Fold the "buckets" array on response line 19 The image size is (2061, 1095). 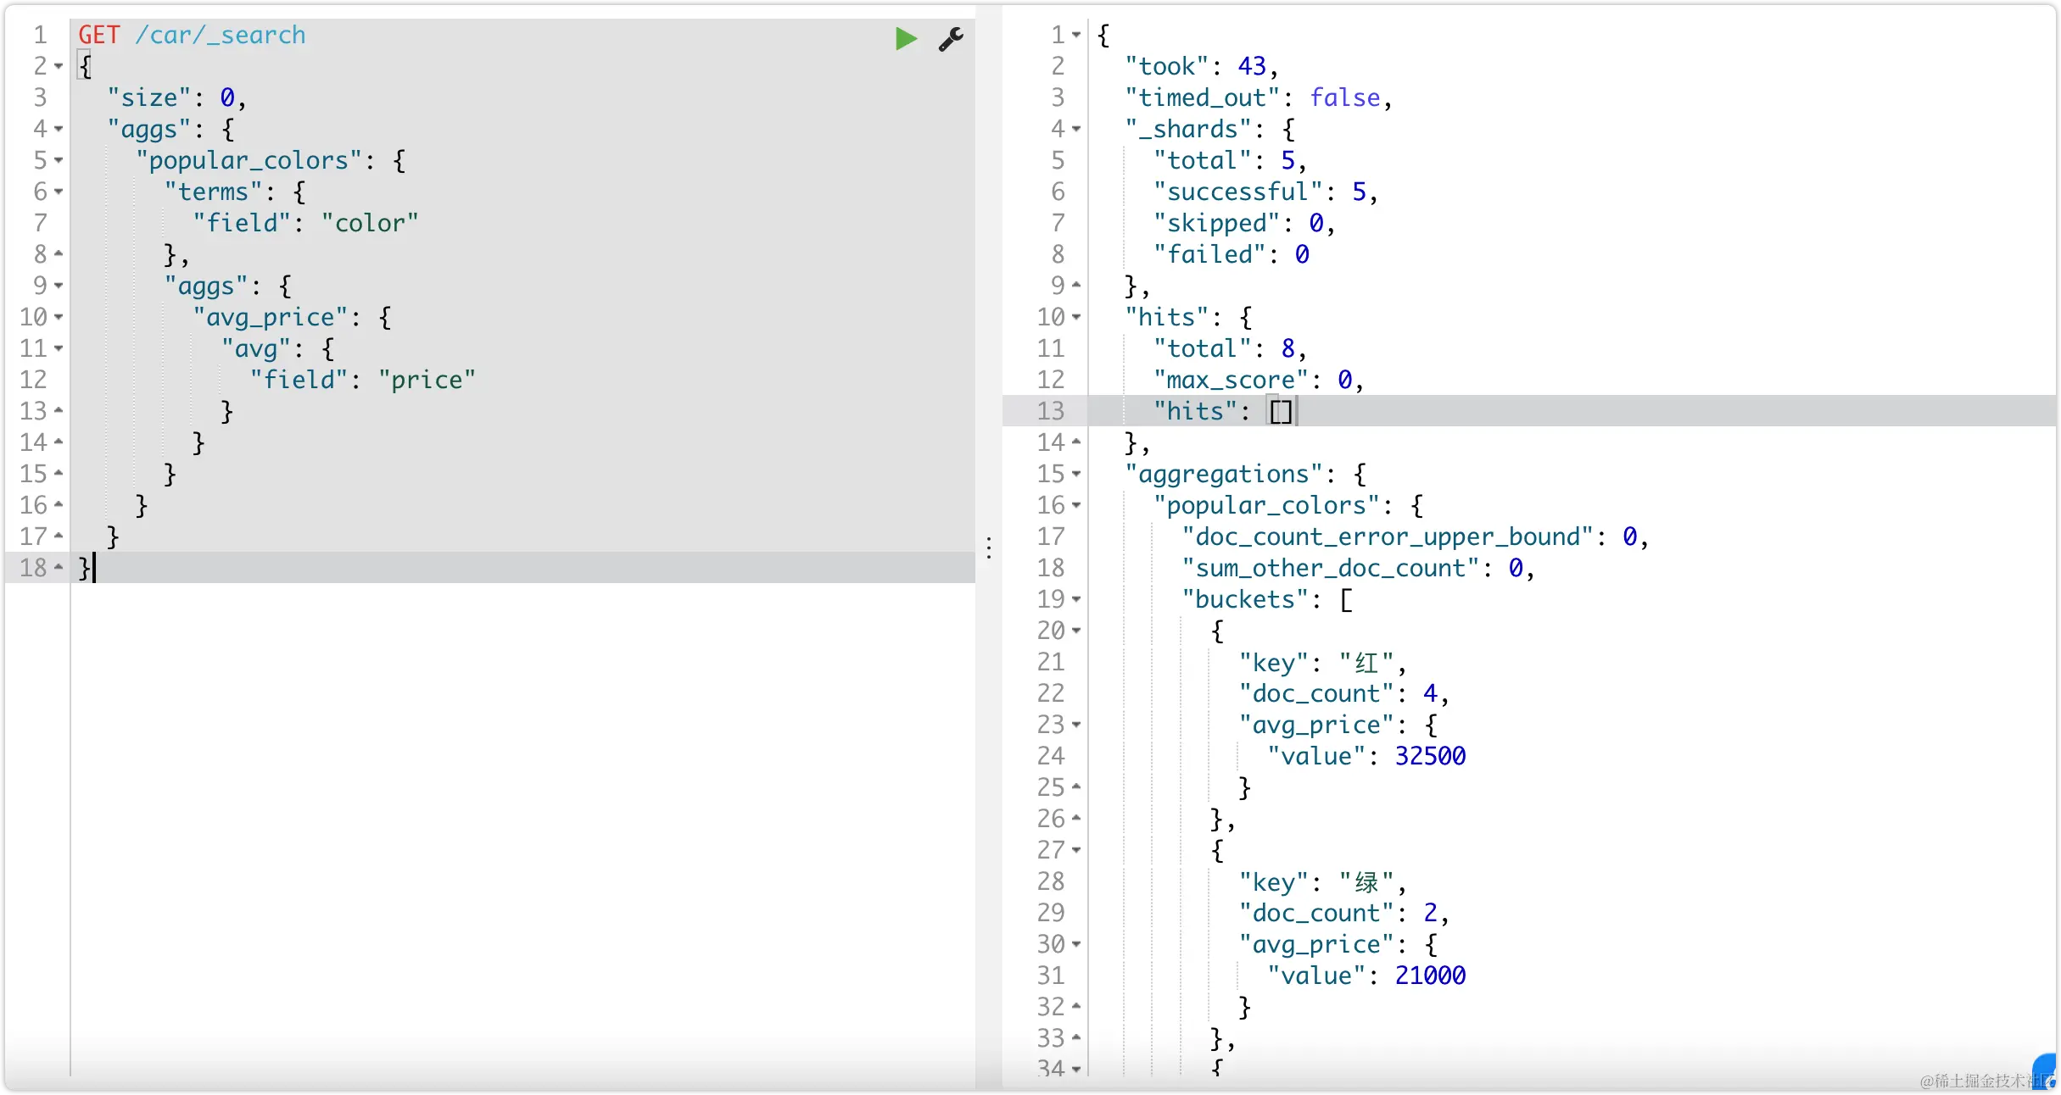[1076, 599]
